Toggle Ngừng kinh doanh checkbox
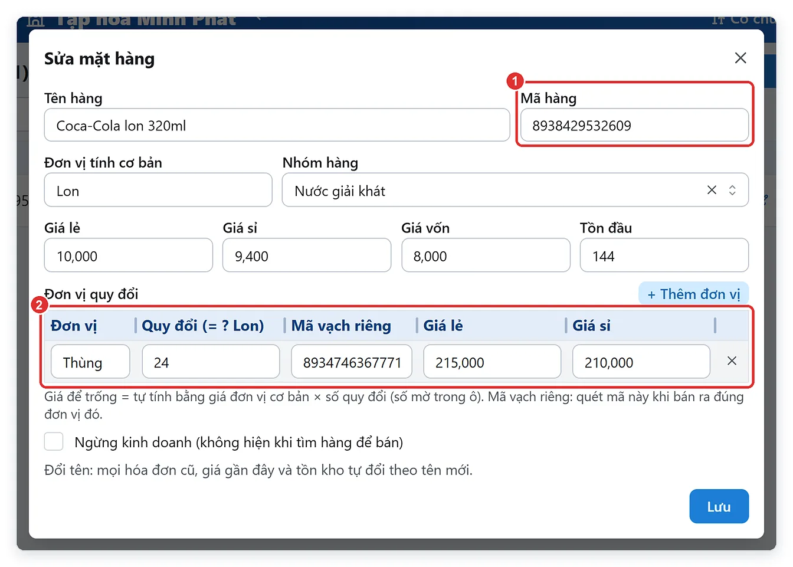The width and height of the screenshot is (793, 567). [x=54, y=441]
